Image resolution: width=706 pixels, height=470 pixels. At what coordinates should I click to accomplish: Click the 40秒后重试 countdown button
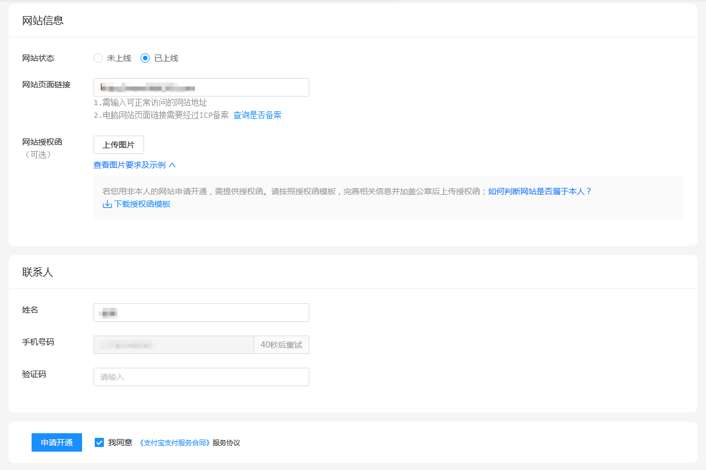coord(281,345)
